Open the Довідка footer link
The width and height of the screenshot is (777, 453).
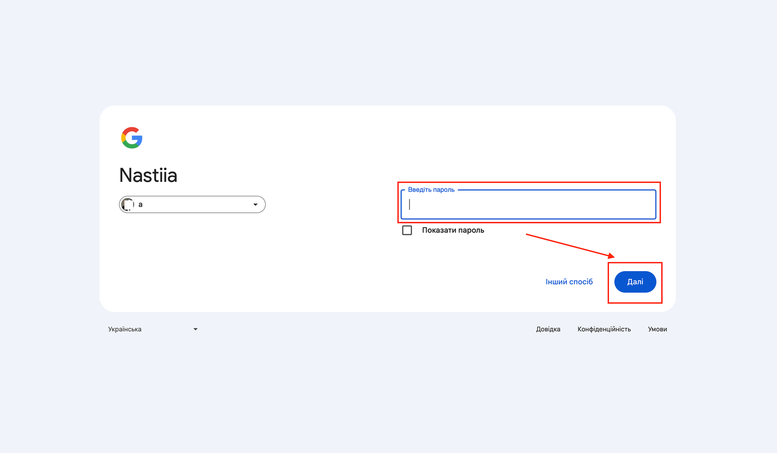(548, 329)
